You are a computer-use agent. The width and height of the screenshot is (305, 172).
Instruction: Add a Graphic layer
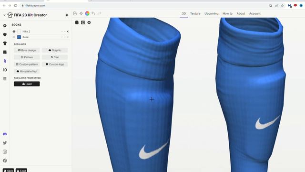55,50
